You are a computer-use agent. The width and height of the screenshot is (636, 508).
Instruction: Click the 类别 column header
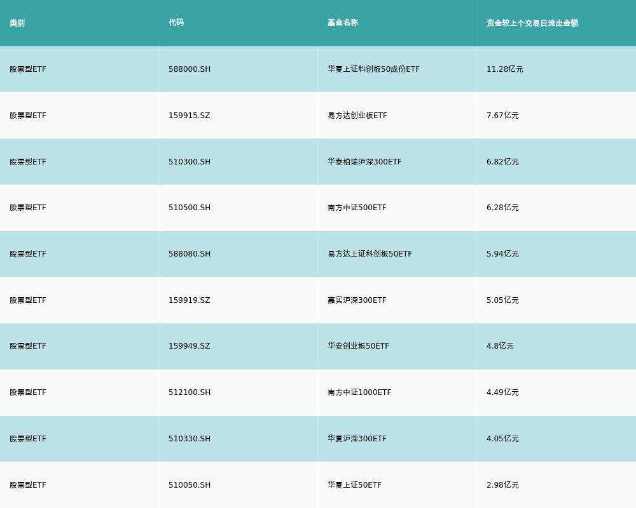(17, 23)
